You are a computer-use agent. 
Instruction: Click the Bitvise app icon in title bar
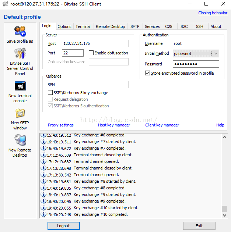point(5,4)
